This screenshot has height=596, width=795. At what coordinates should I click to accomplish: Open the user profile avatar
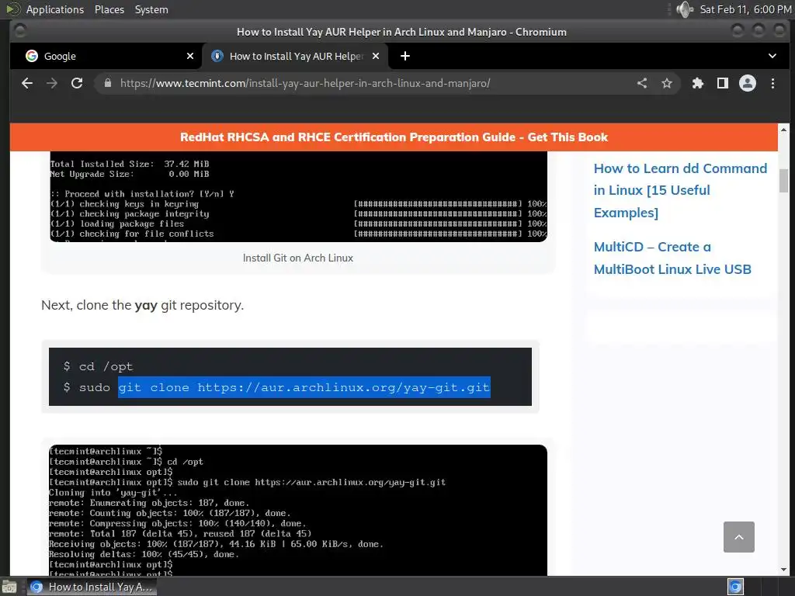(748, 83)
